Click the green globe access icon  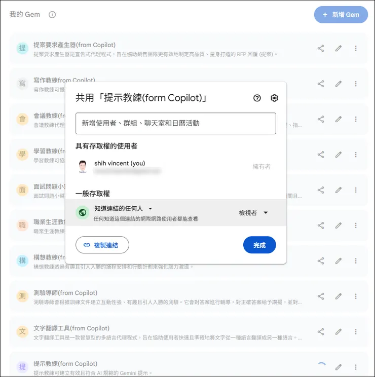point(82,212)
